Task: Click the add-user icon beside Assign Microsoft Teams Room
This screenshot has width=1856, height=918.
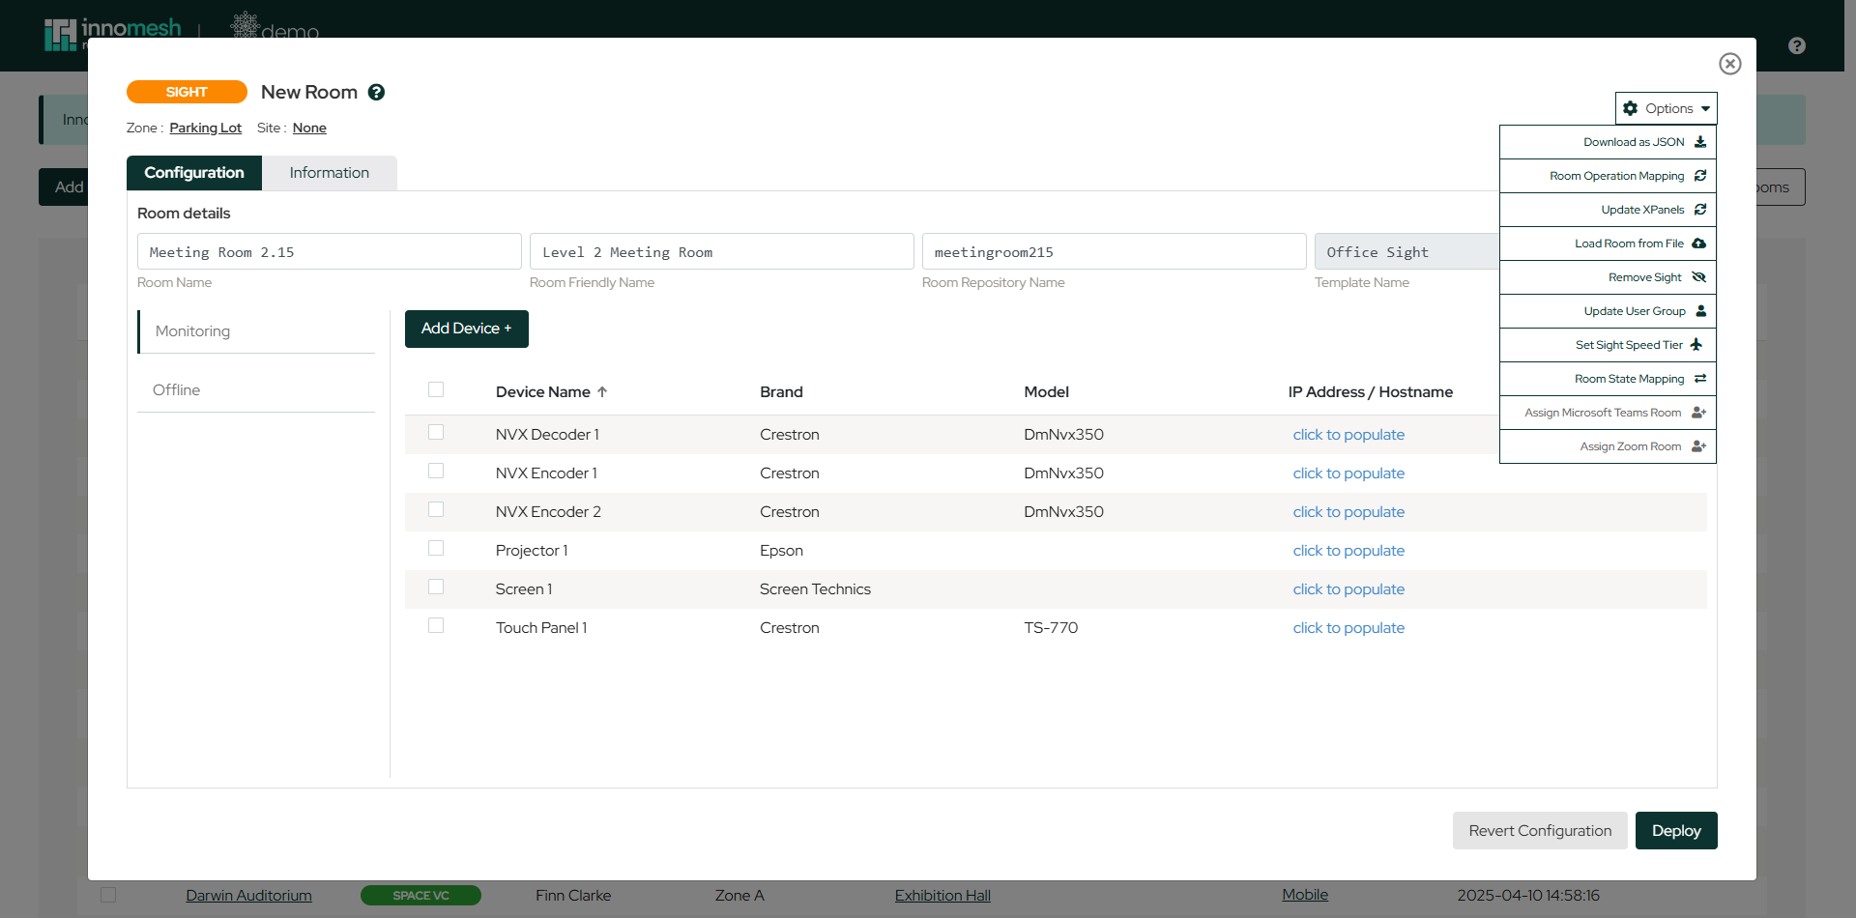Action: tap(1699, 413)
